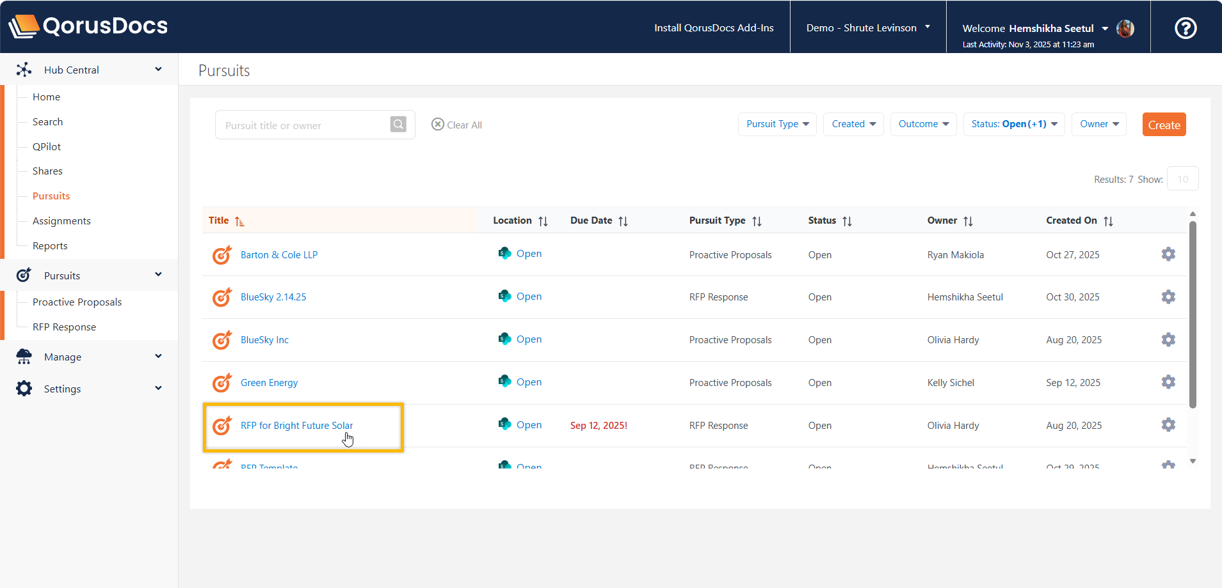Click the user profile avatar picture
The width and height of the screenshot is (1222, 588).
tap(1125, 29)
